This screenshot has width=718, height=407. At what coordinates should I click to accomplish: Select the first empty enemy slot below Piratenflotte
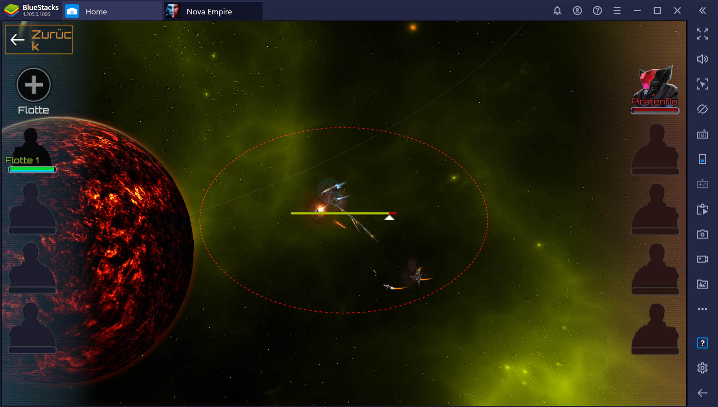(655, 149)
